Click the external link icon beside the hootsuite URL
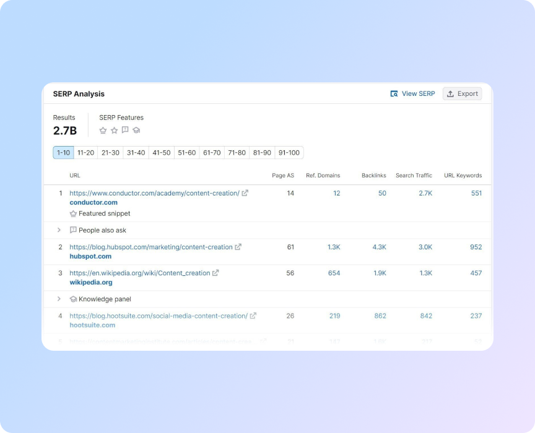 pyautogui.click(x=253, y=315)
